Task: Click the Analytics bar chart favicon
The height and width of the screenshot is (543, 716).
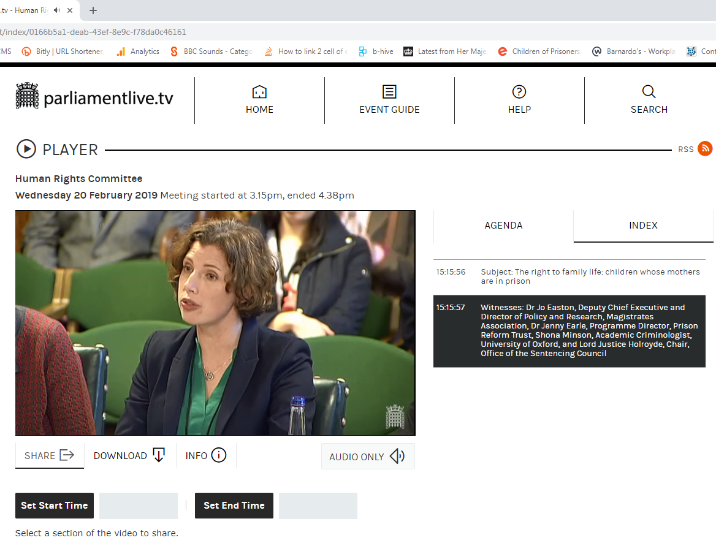Action: click(121, 51)
